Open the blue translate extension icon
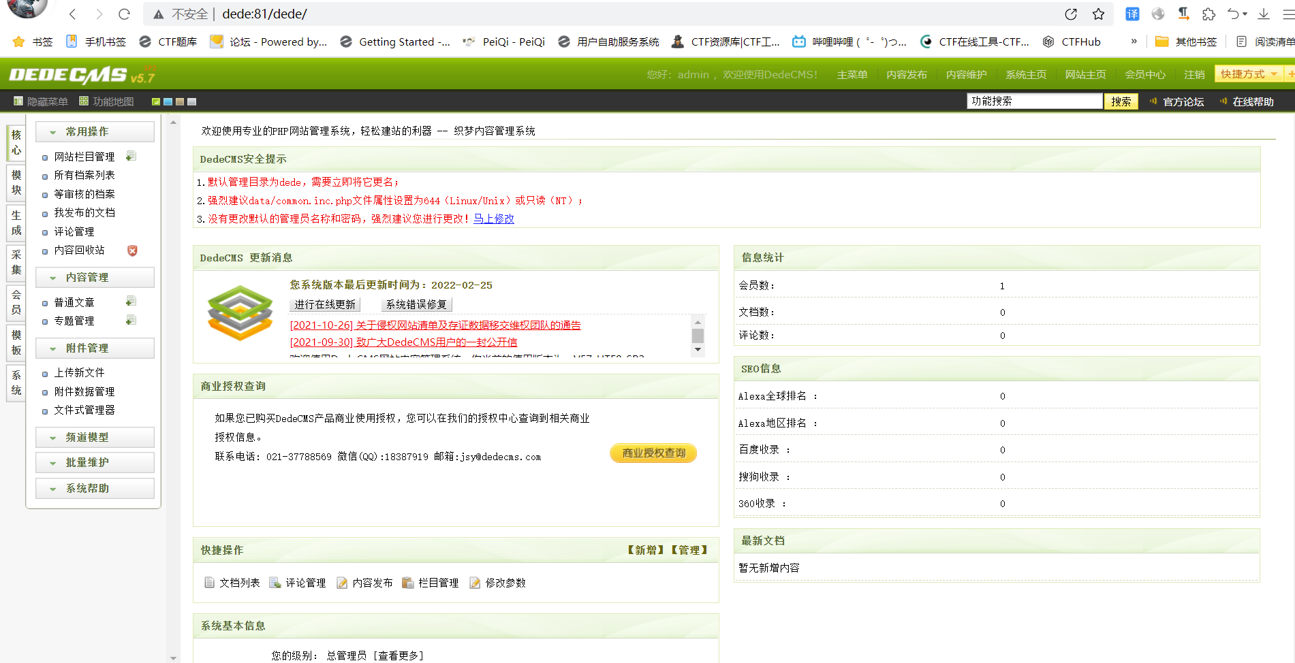Image resolution: width=1295 pixels, height=663 pixels. tap(1132, 14)
